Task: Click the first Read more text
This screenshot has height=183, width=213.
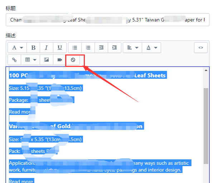Action: [19, 112]
